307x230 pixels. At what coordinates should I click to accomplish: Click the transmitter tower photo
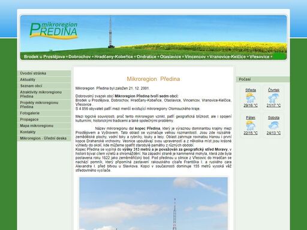[x=153, y=204]
